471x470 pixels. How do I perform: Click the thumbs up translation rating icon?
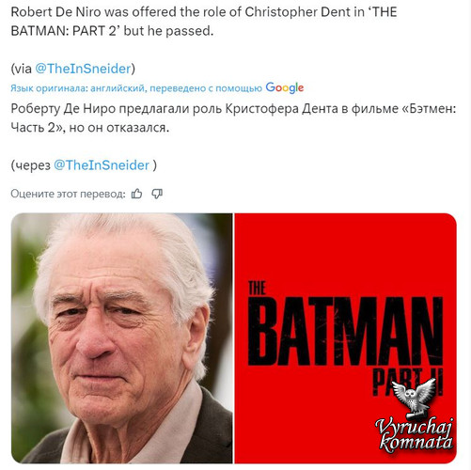[x=136, y=194]
